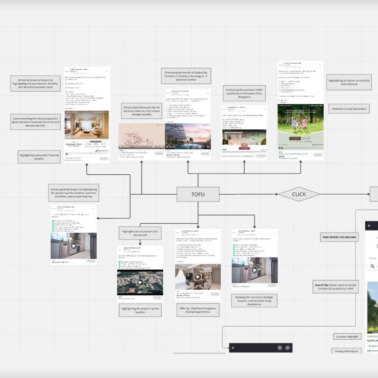Viewport: 378px width, 378px height.
Task: Select the 'Search Bar allows users' note
Action: point(335,287)
